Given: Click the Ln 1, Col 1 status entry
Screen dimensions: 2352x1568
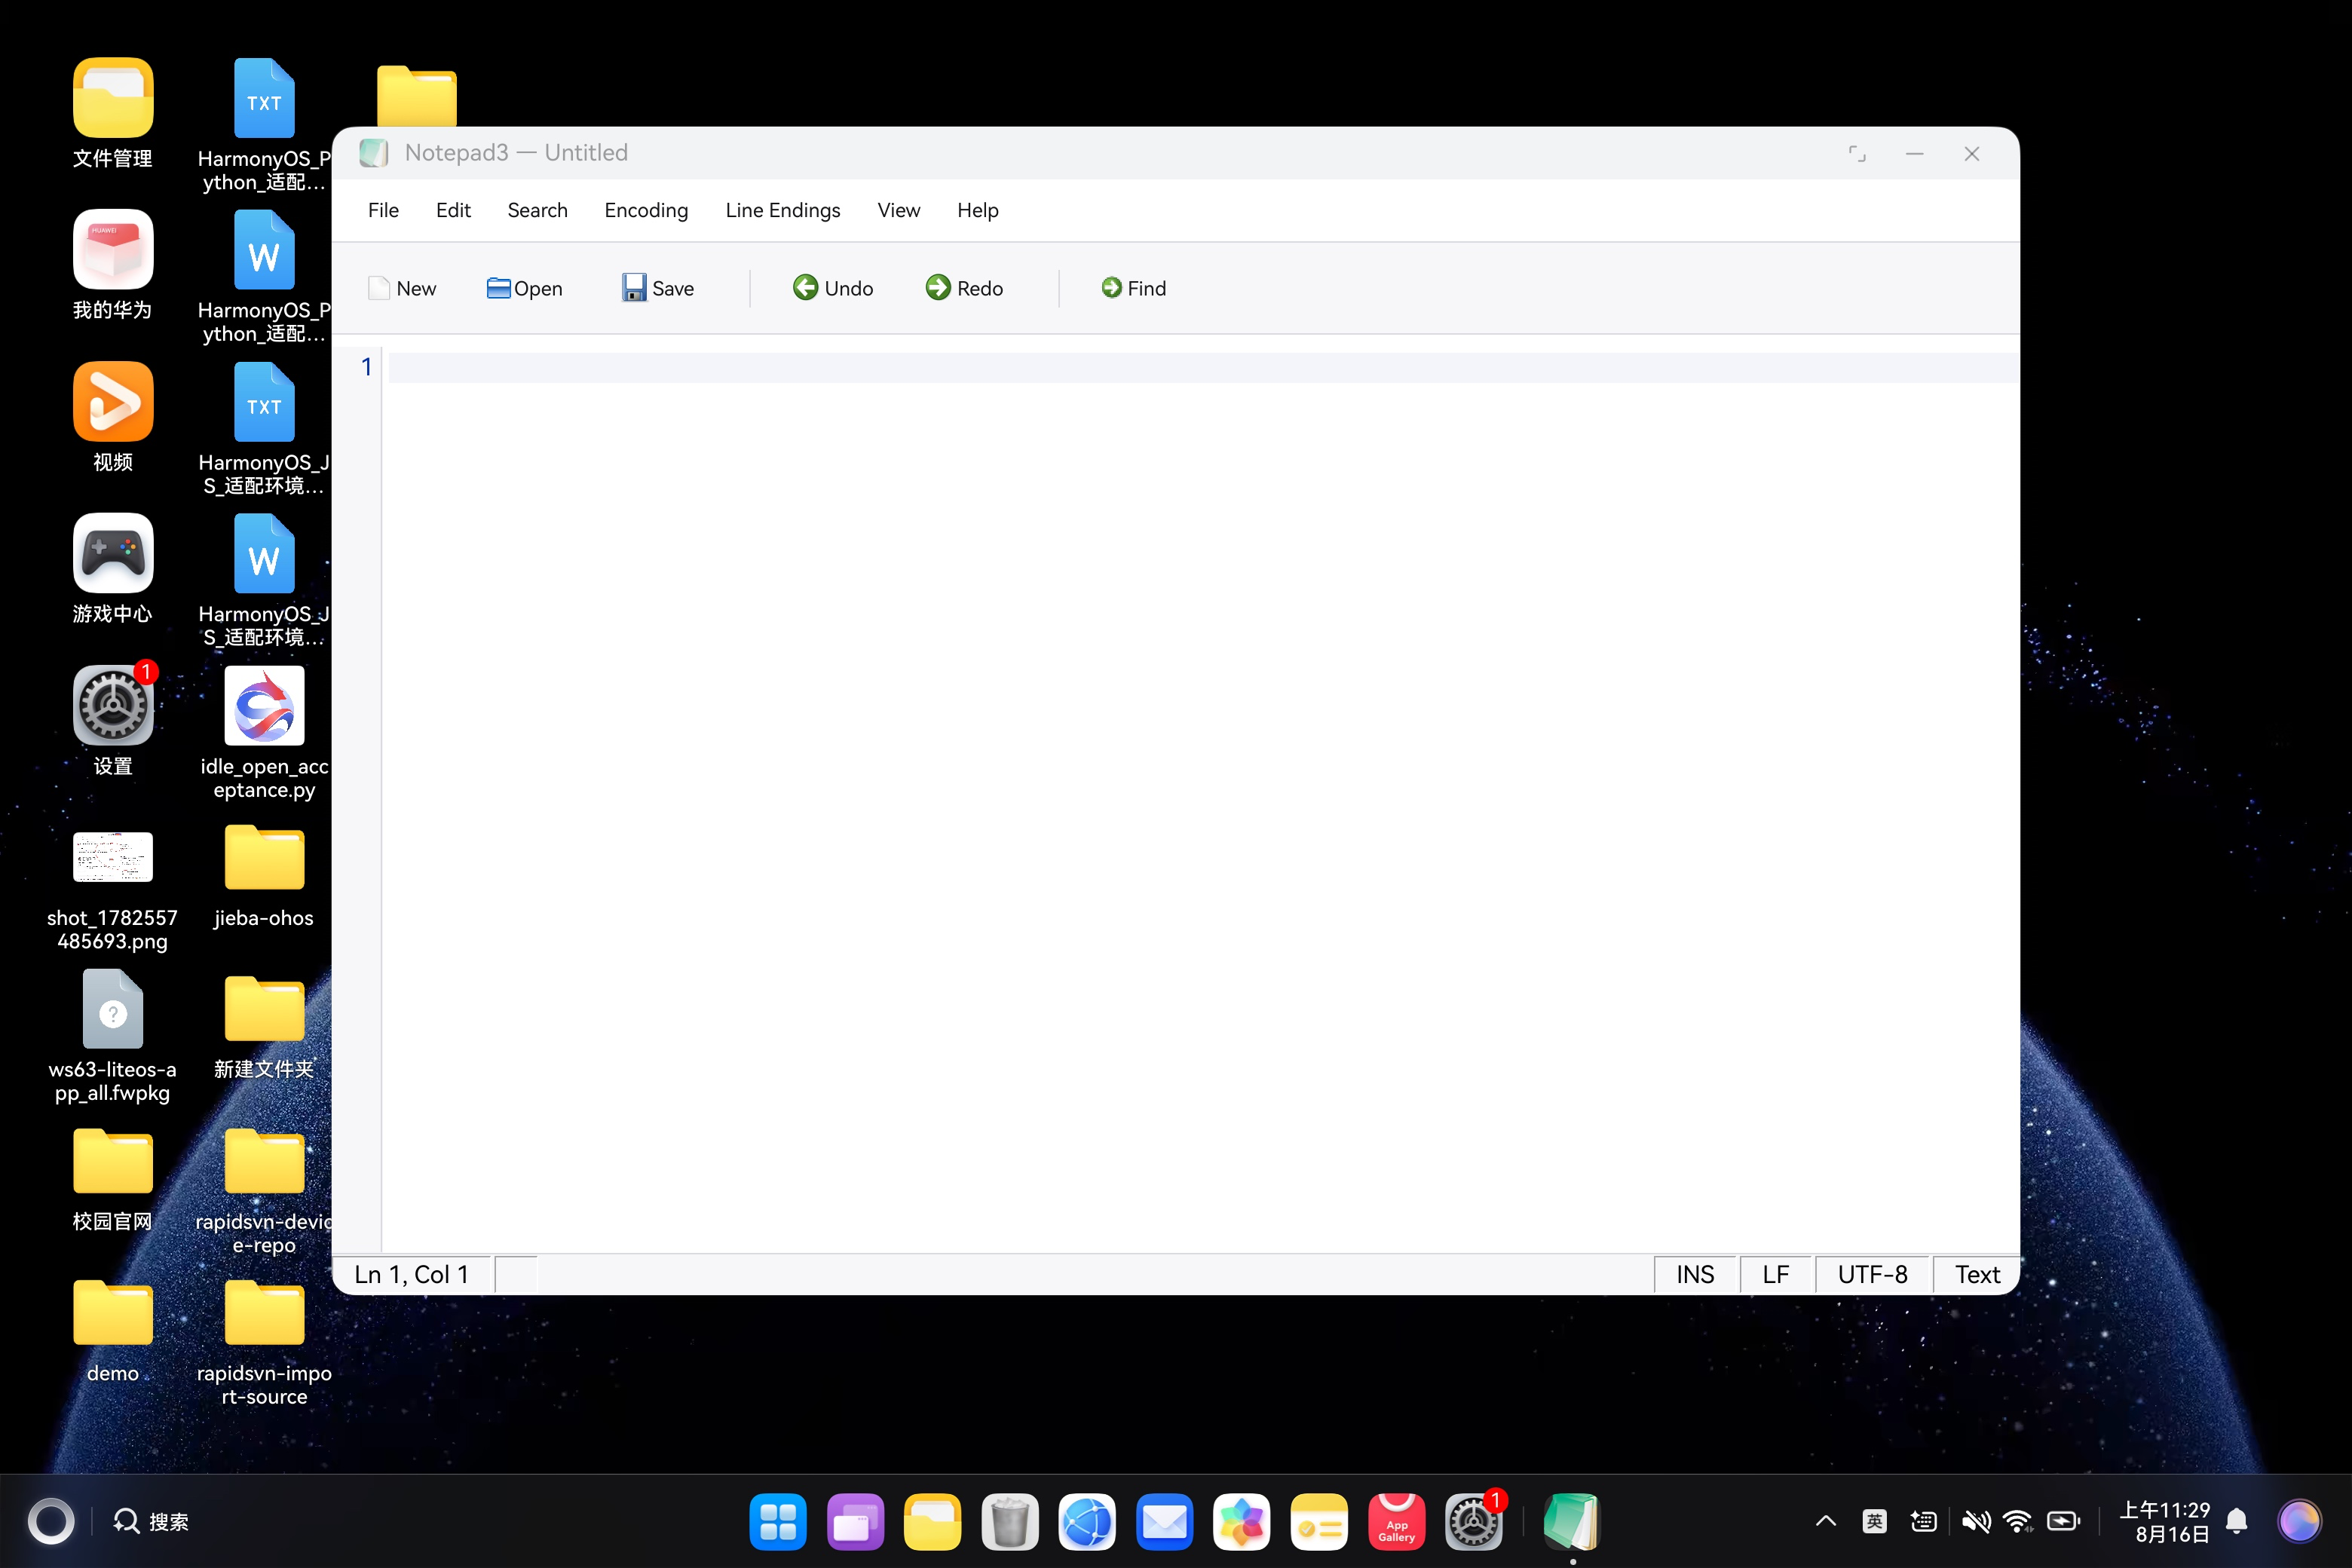Looking at the screenshot, I should click(411, 1274).
